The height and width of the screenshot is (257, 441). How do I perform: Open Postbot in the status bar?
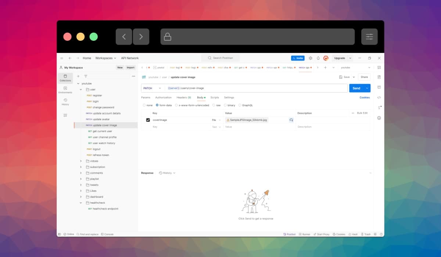click(x=289, y=234)
